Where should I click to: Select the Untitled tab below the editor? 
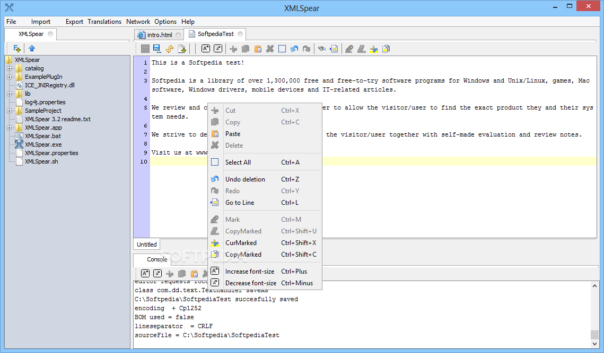click(x=146, y=244)
